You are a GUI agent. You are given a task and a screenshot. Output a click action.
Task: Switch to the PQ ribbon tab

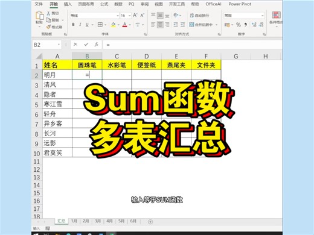[131, 4]
